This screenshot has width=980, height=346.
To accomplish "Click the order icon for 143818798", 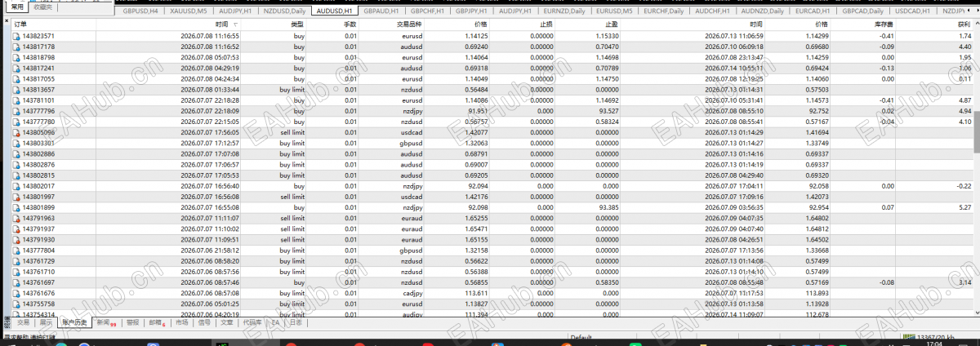I will click(16, 58).
